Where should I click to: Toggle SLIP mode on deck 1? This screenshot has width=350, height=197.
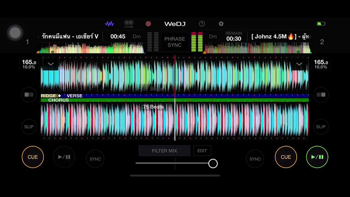click(29, 127)
